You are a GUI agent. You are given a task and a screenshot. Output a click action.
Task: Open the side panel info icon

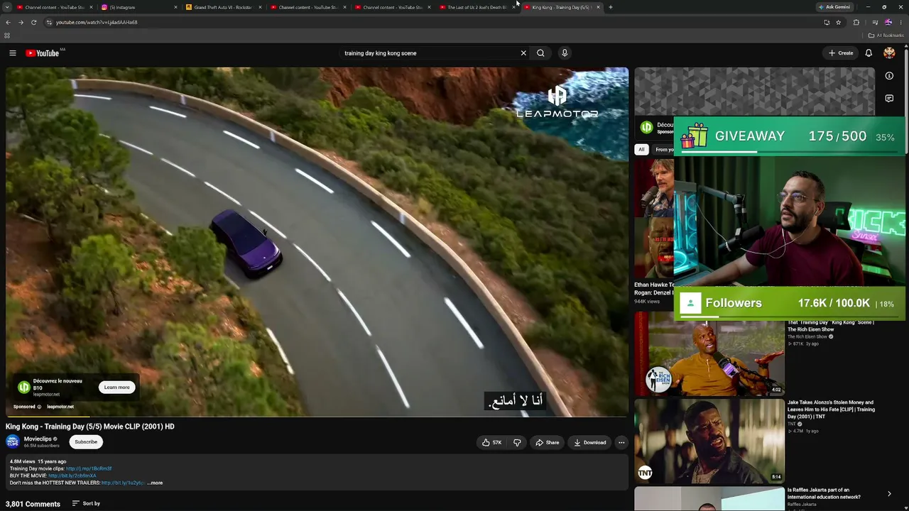889,76
